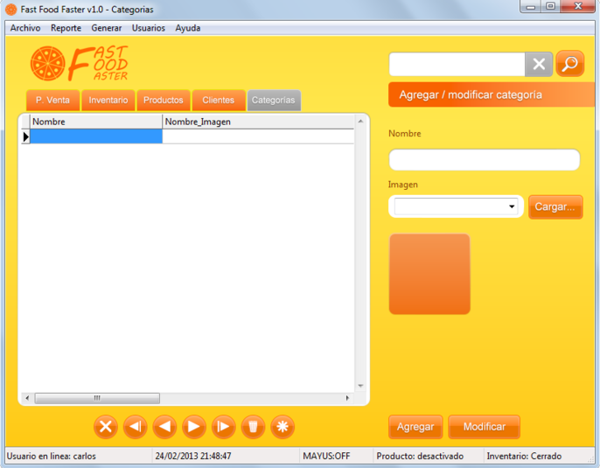Jump to first record button
The image size is (600, 468).
[x=135, y=426]
